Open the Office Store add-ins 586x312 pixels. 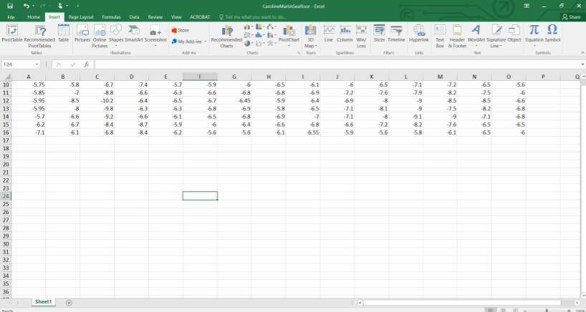181,30
